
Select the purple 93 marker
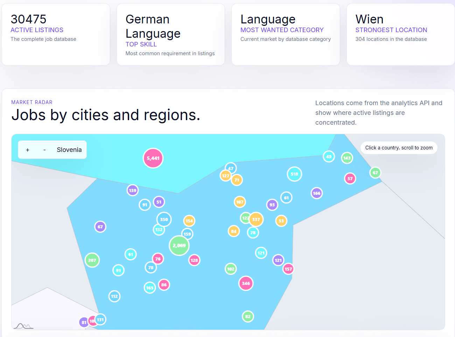[272, 205]
